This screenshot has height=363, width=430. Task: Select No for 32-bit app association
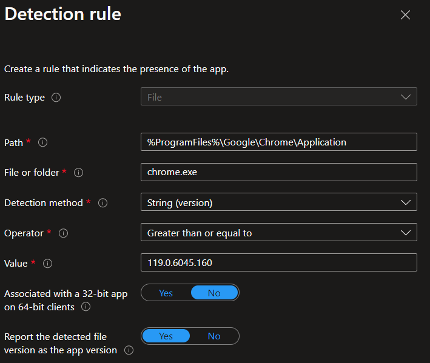point(214,293)
